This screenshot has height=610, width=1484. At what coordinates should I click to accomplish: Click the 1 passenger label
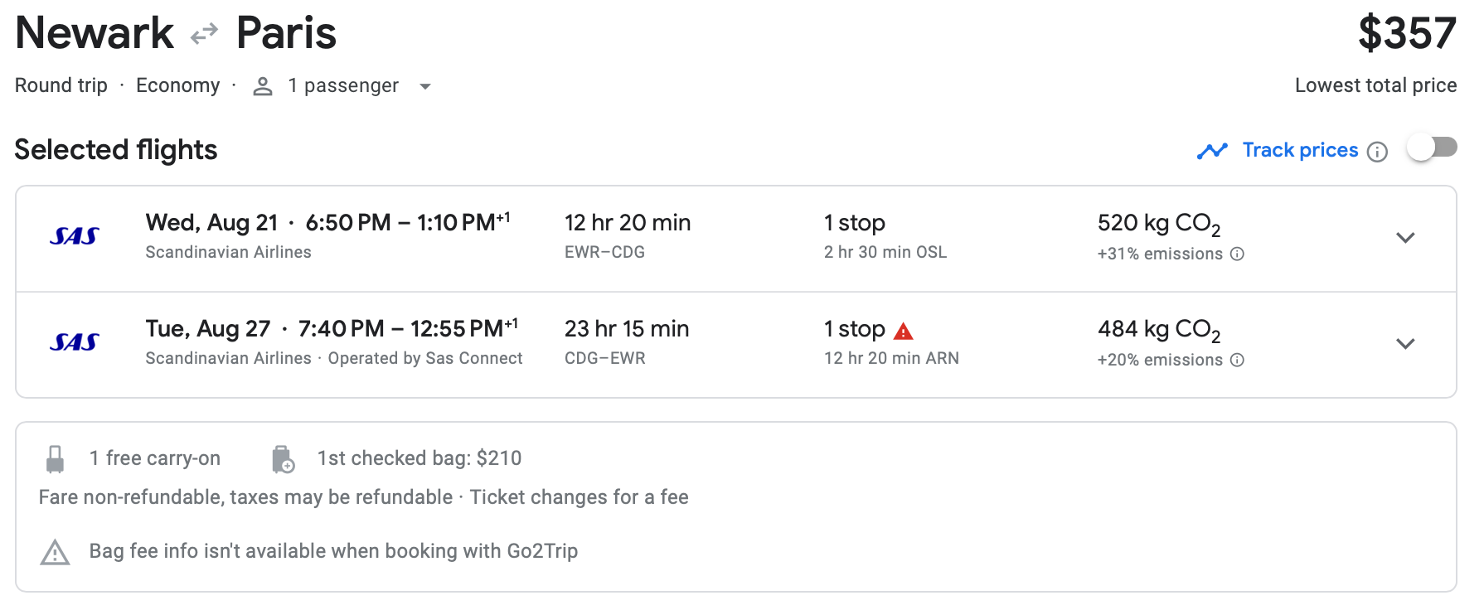343,85
